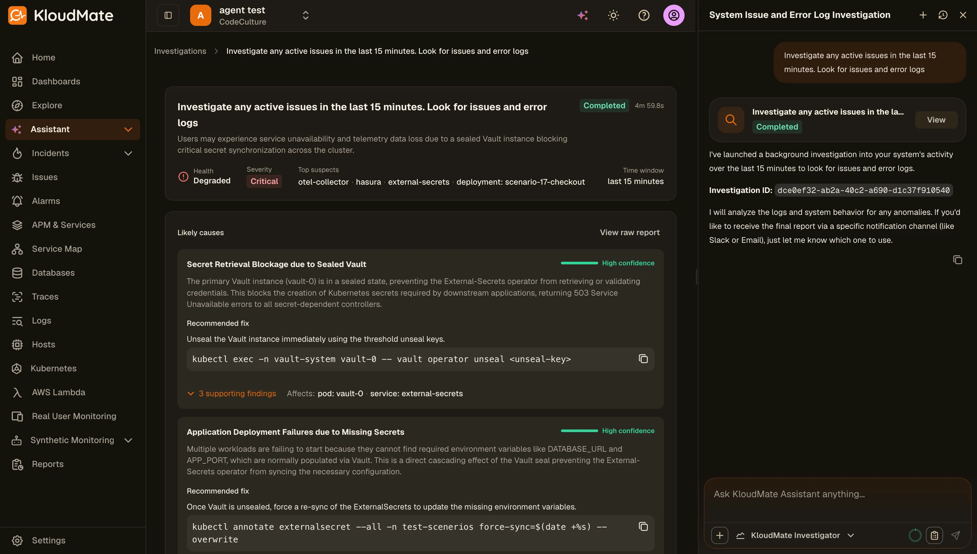
Task: Click the service: external-secrets affected item
Action: pyautogui.click(x=416, y=394)
